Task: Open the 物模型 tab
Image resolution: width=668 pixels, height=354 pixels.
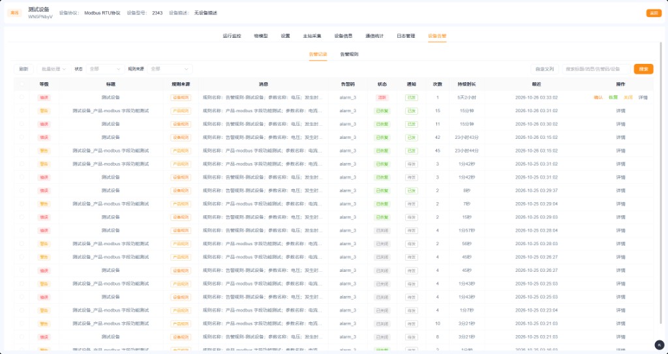Action: [261, 36]
